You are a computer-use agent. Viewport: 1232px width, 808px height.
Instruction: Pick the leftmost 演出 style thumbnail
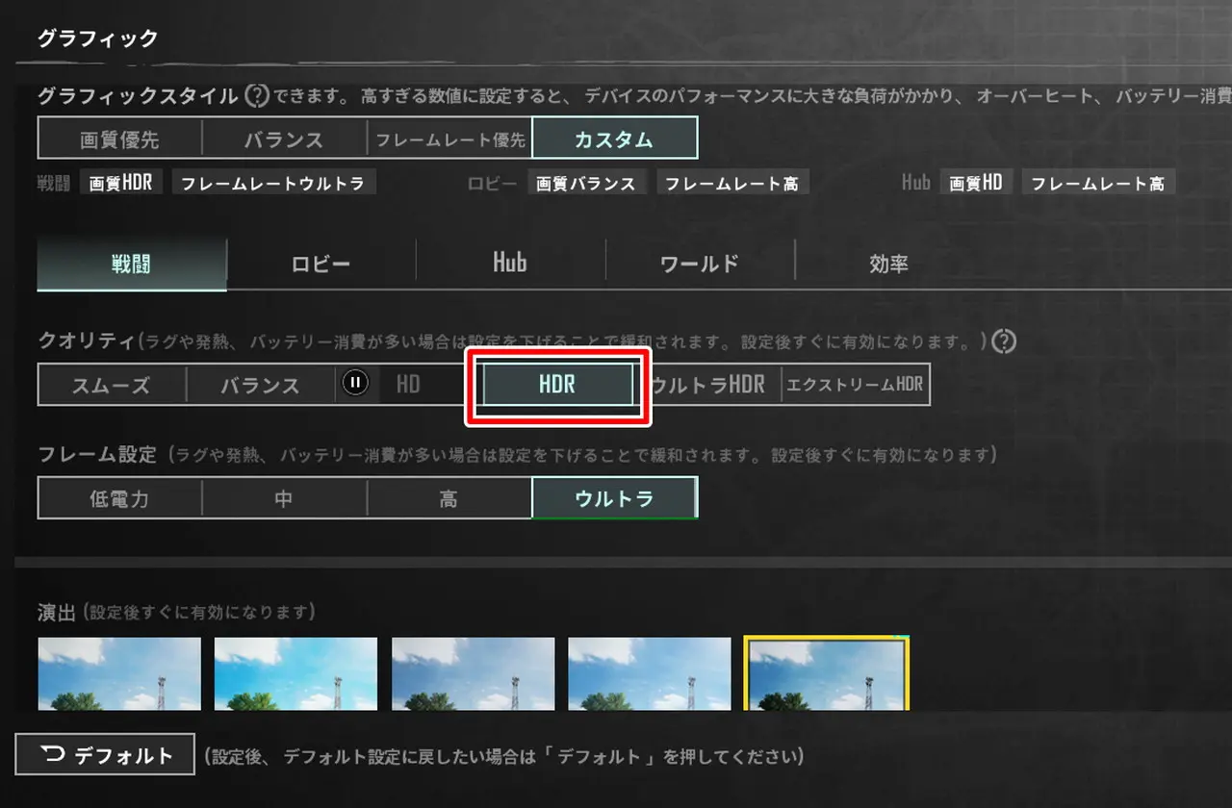pos(119,674)
